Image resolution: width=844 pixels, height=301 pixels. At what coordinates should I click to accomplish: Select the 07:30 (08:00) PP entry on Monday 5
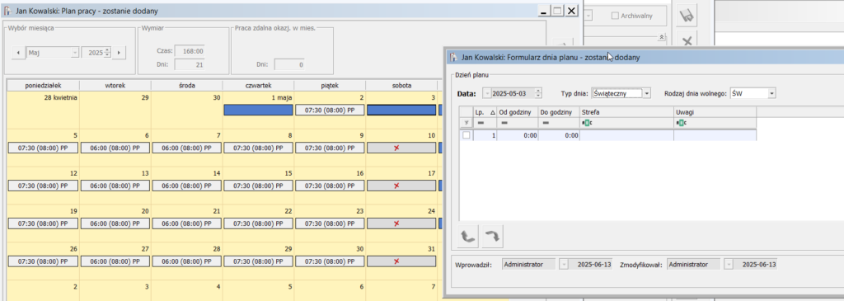tap(43, 148)
